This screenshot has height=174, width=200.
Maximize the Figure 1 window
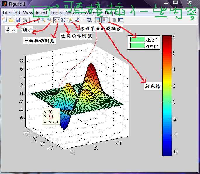[176, 2]
